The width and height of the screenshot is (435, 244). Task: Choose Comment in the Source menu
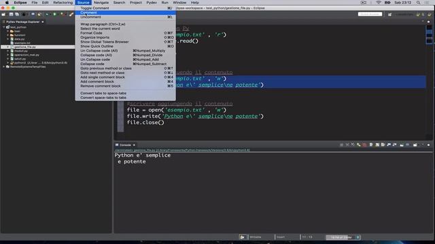pos(125,12)
